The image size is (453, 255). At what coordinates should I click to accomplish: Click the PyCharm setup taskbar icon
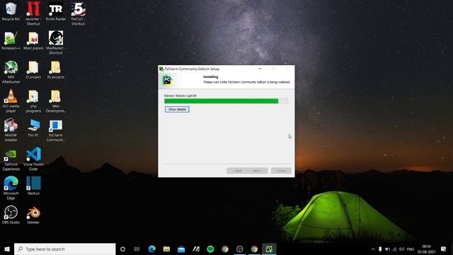pos(269,249)
